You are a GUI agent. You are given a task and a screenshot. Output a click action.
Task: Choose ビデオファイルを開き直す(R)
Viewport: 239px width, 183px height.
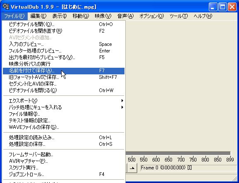[x=64, y=31]
